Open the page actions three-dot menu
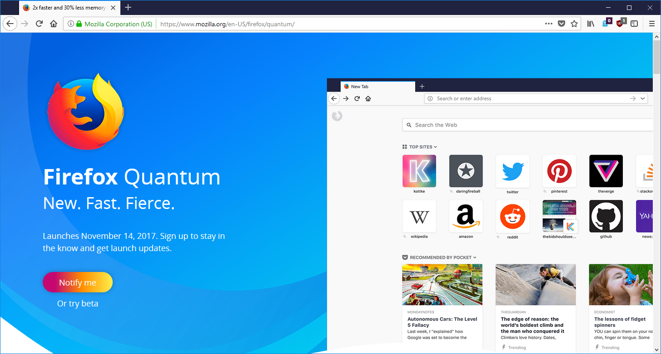The image size is (661, 354). 549,24
